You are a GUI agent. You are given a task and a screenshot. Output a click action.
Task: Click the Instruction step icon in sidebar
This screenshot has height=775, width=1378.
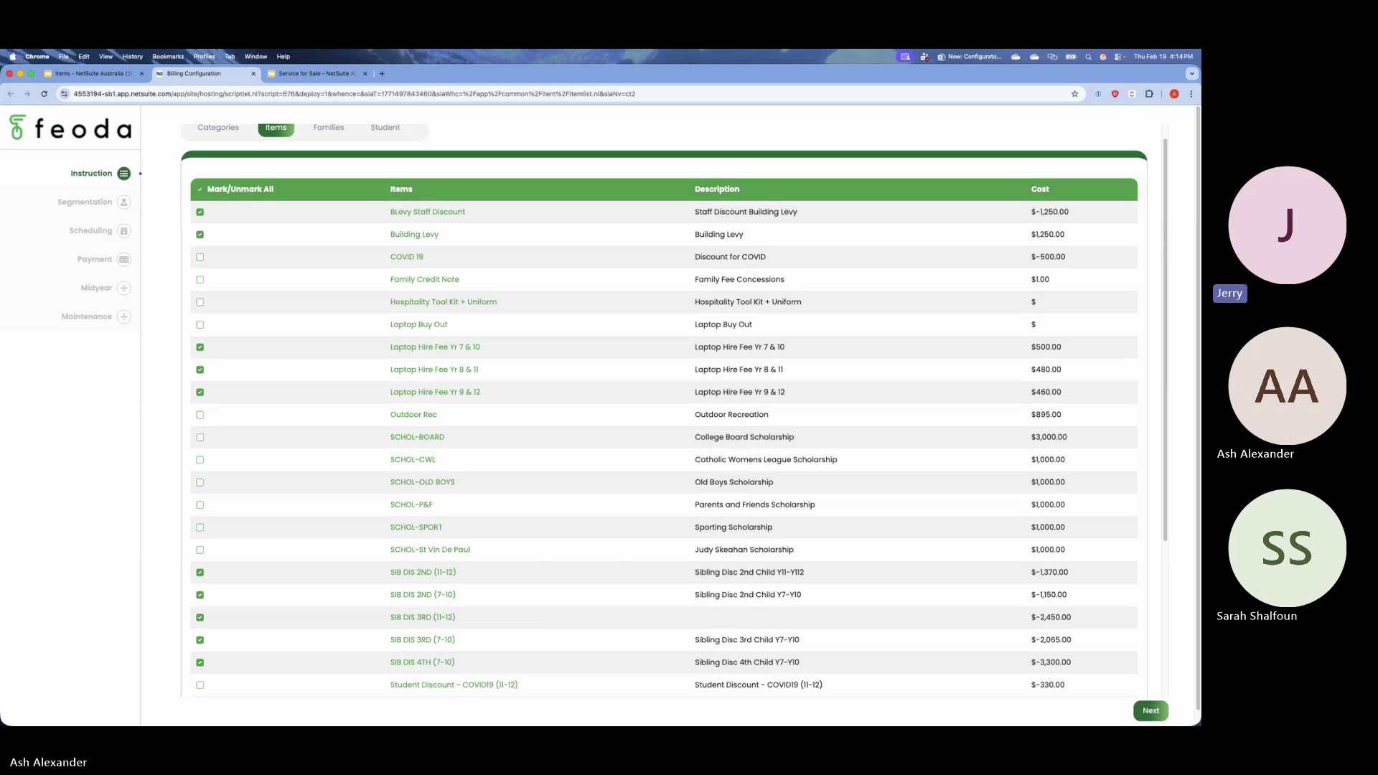coord(124,174)
